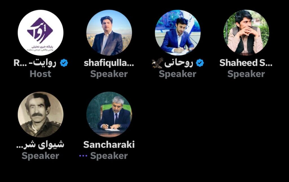The width and height of the screenshot is (289, 182).
Task: Click the Speaker label under shafiqulla
Action: 109,74
